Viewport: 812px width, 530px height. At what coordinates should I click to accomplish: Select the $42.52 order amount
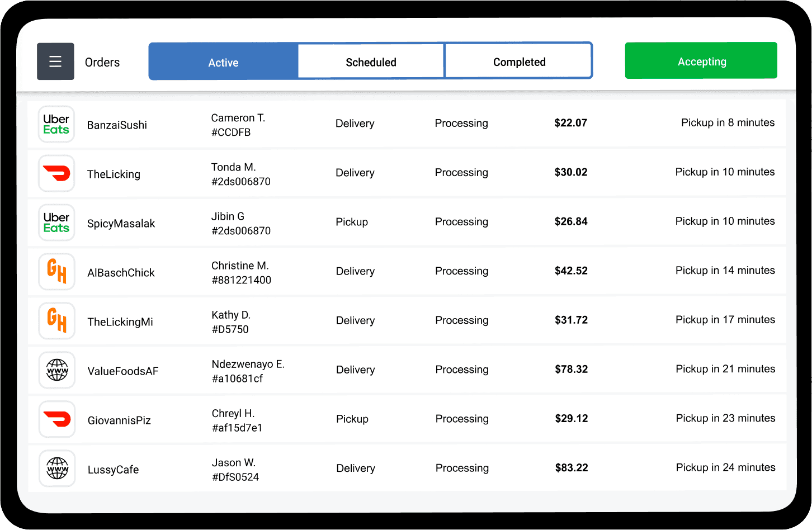pyautogui.click(x=571, y=271)
